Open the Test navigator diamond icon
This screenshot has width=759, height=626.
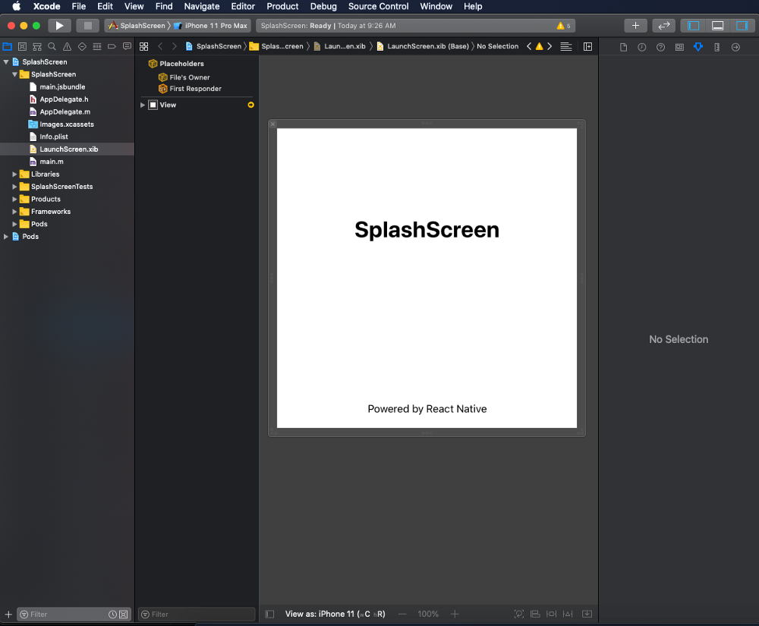point(82,46)
